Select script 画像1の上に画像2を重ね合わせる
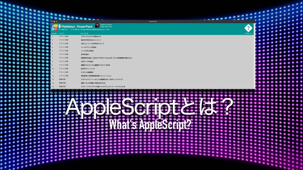Image resolution: width=303 pixels, height=170 pixels. (93, 83)
